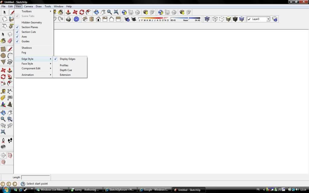Select the Section Plane tool
The width and height of the screenshot is (309, 193).
point(3,155)
